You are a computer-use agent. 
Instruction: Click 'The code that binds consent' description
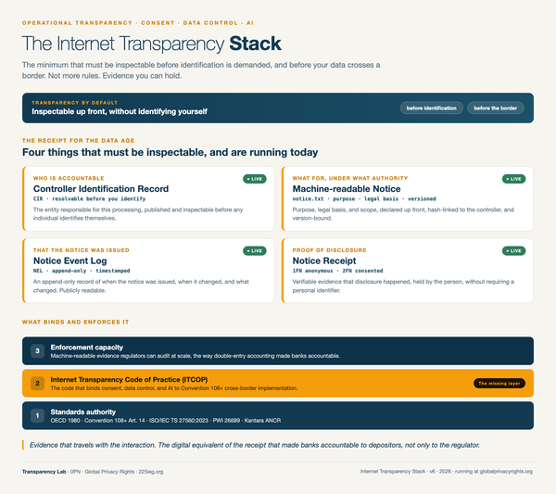[174, 388]
